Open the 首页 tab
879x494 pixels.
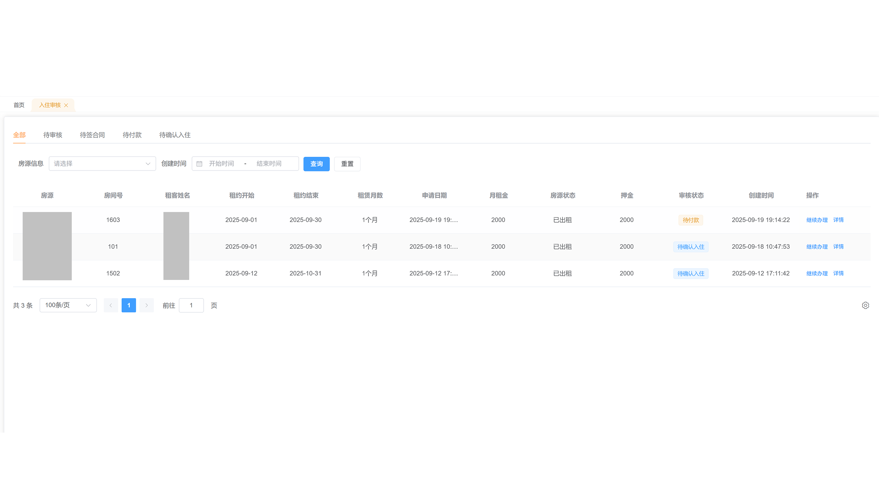pos(19,105)
